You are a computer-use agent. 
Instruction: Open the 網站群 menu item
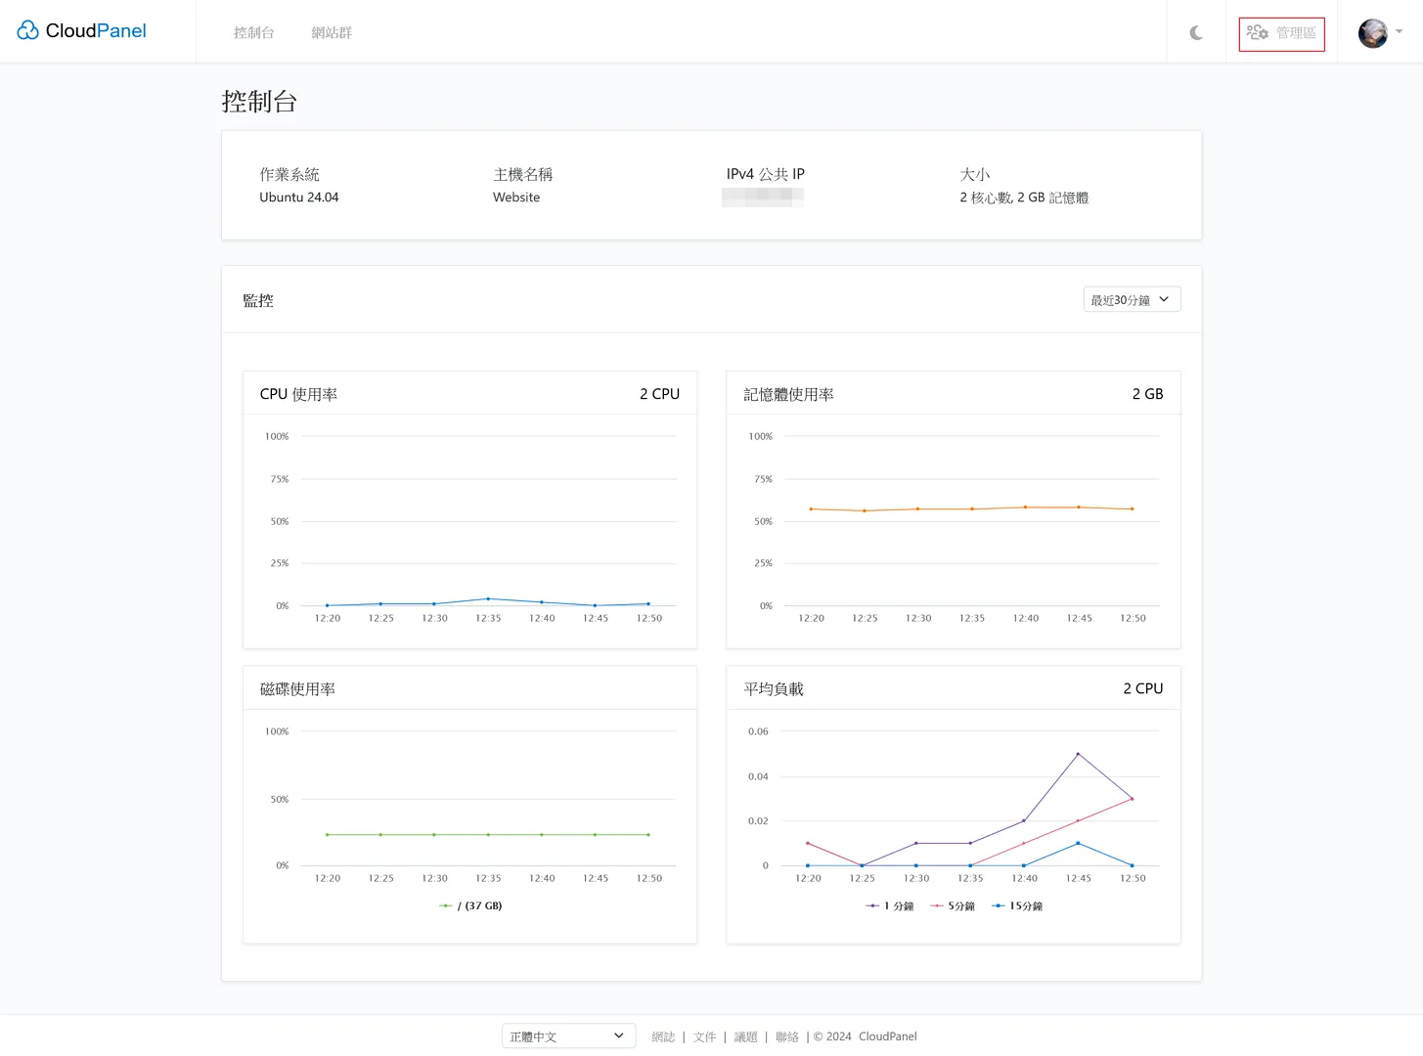pos(332,33)
